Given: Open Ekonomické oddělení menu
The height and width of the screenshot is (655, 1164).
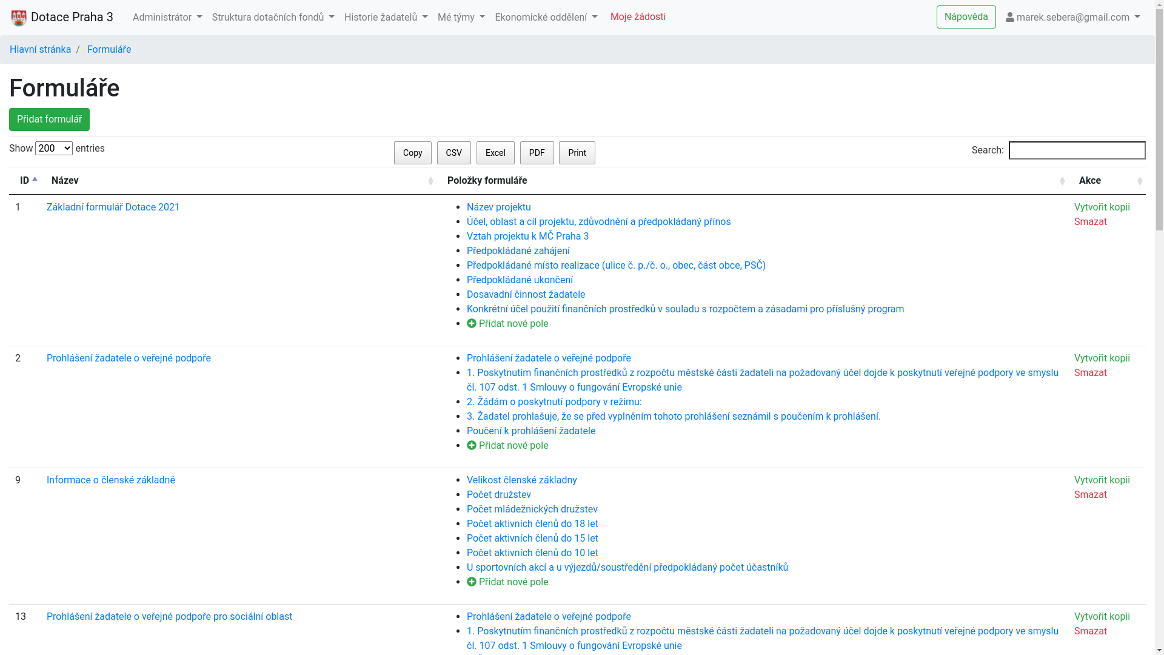Looking at the screenshot, I should 546,18.
